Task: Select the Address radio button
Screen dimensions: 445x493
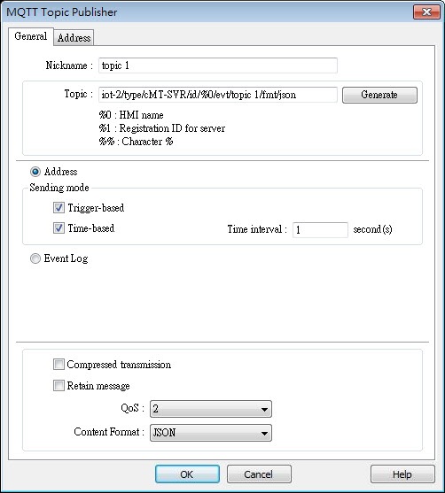Action: coord(35,172)
